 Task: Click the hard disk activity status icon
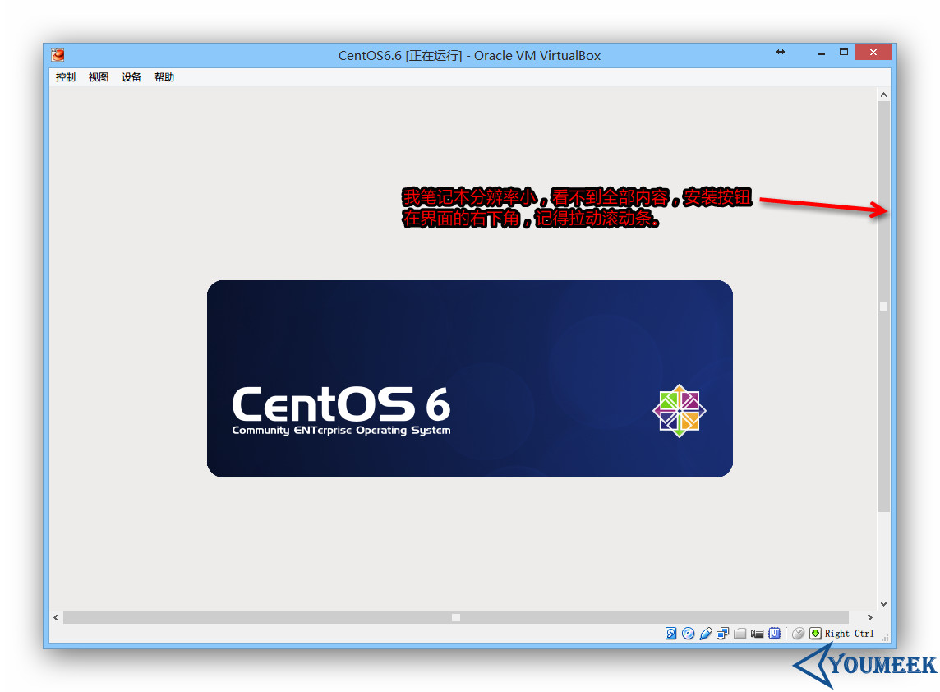(x=671, y=634)
